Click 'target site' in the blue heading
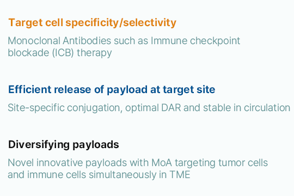The height and width of the screenshot is (196, 294). (x=189, y=89)
